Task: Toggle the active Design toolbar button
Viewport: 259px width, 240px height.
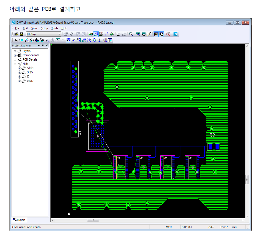Action: tap(96, 34)
